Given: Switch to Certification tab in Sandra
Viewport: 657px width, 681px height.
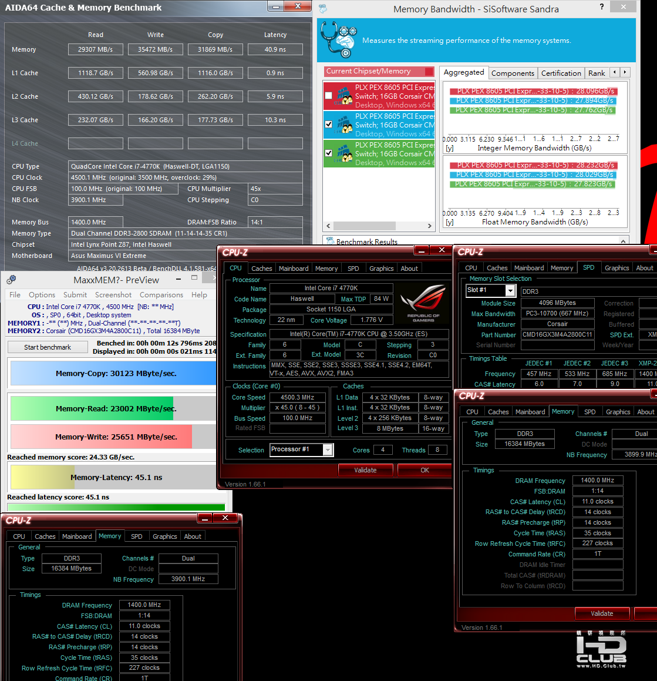Looking at the screenshot, I should (561, 73).
